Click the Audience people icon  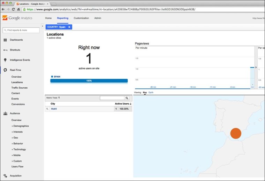pos(5,113)
